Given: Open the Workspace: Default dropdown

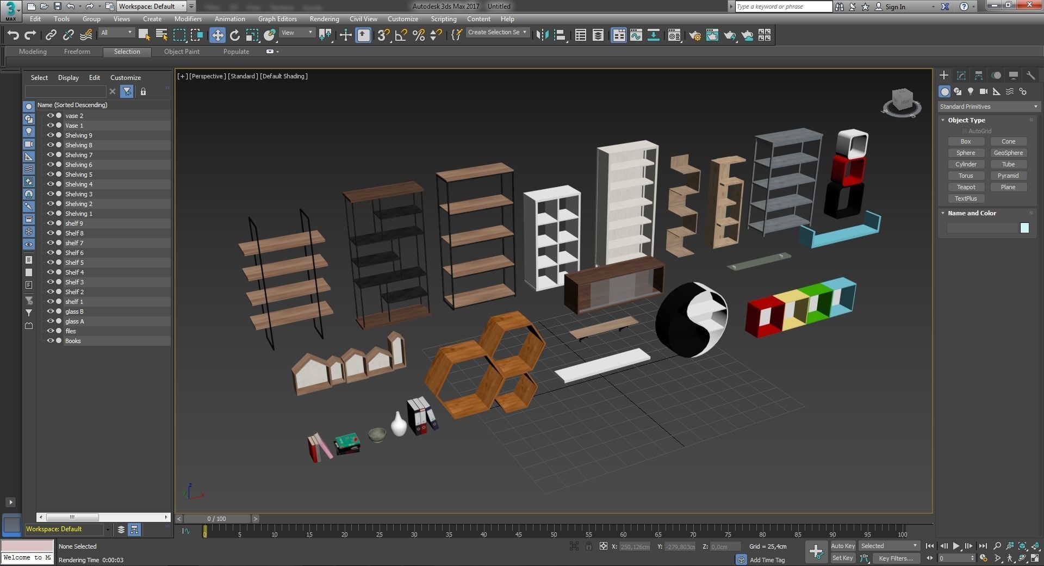Looking at the screenshot, I should [152, 7].
